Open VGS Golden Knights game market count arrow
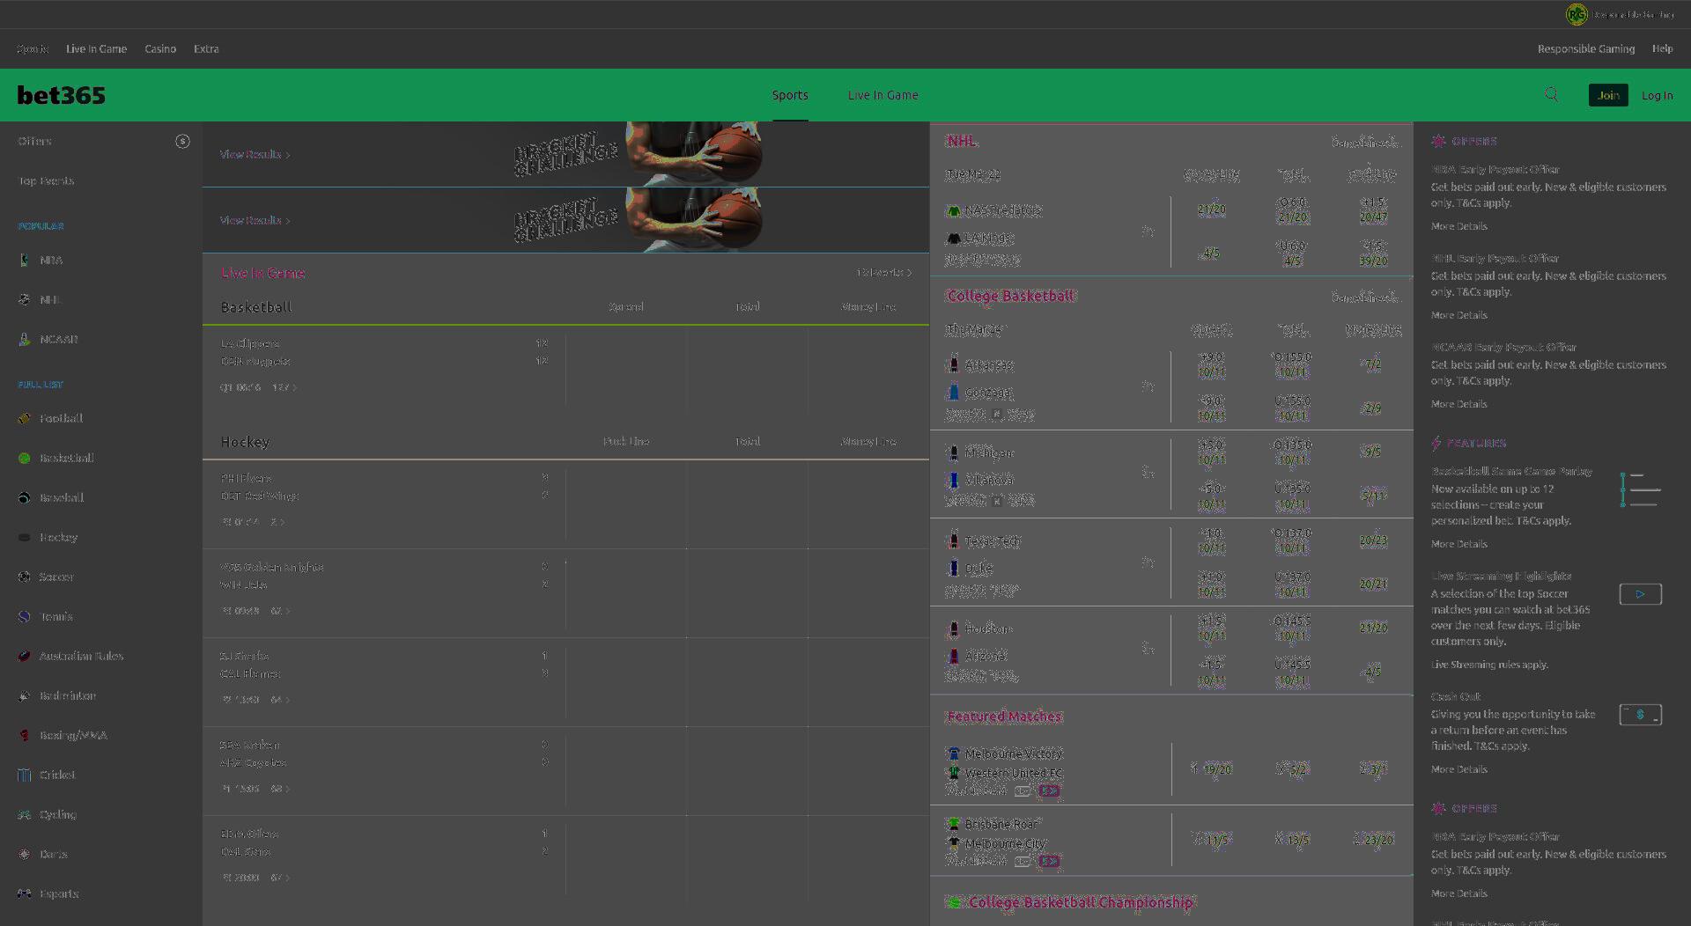Viewport: 1691px width, 926px height. click(280, 611)
